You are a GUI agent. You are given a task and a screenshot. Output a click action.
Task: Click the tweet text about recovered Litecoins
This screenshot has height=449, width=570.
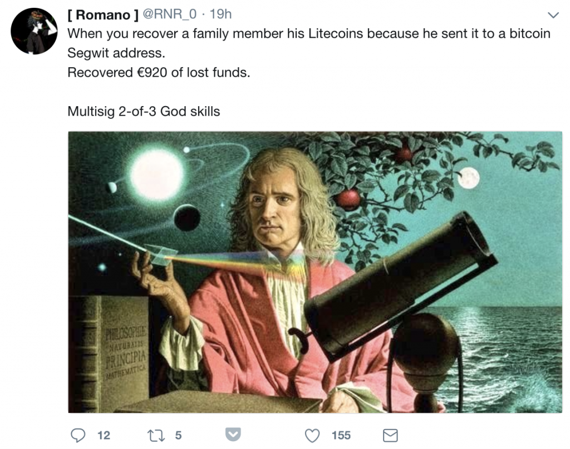pos(309,43)
